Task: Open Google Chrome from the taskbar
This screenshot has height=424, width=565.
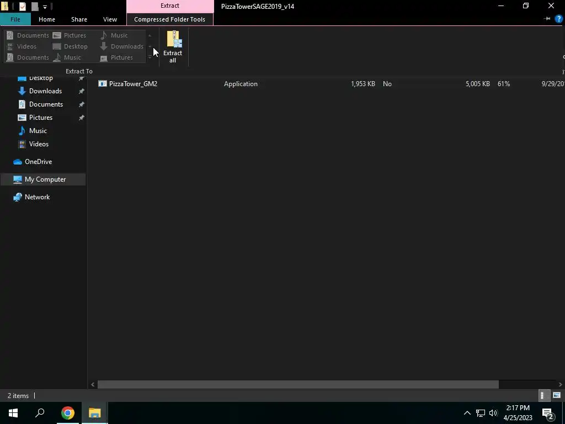Action: click(67, 413)
